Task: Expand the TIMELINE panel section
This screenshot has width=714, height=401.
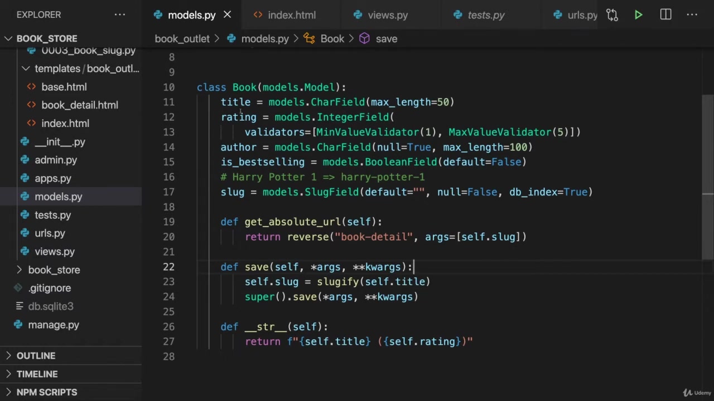Action: [37, 374]
